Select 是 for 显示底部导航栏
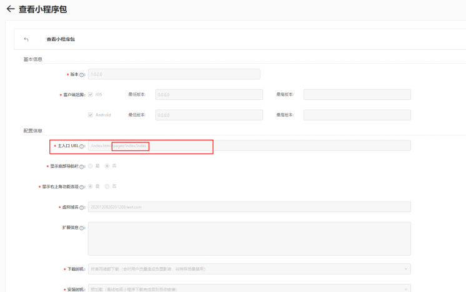Viewport: 466px width, 292px height. pos(91,166)
